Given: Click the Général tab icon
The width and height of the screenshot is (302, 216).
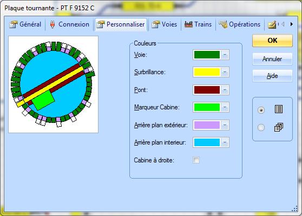Looking at the screenshot, I should click(x=14, y=24).
